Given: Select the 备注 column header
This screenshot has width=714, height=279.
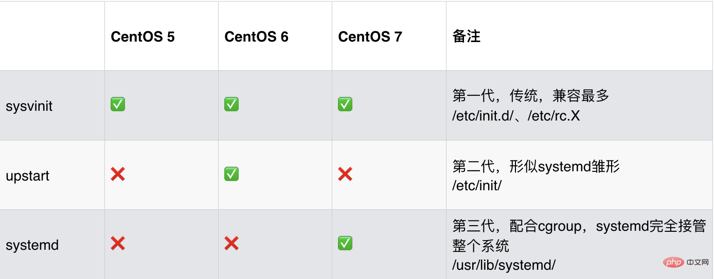Looking at the screenshot, I should [x=467, y=36].
